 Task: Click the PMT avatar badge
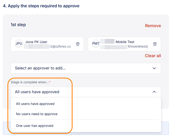(x=96, y=44)
